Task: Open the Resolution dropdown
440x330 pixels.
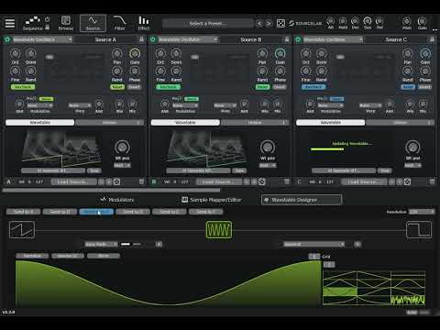Action: (422, 212)
